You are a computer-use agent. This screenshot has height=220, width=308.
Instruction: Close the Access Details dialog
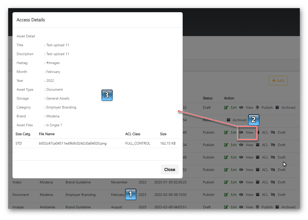[170, 169]
